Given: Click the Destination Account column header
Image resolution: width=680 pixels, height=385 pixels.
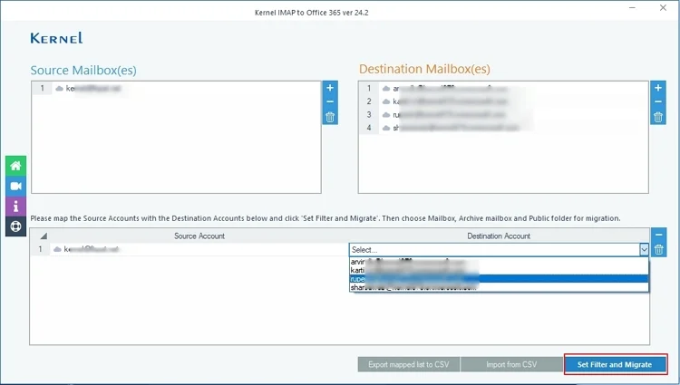Looking at the screenshot, I should [499, 236].
